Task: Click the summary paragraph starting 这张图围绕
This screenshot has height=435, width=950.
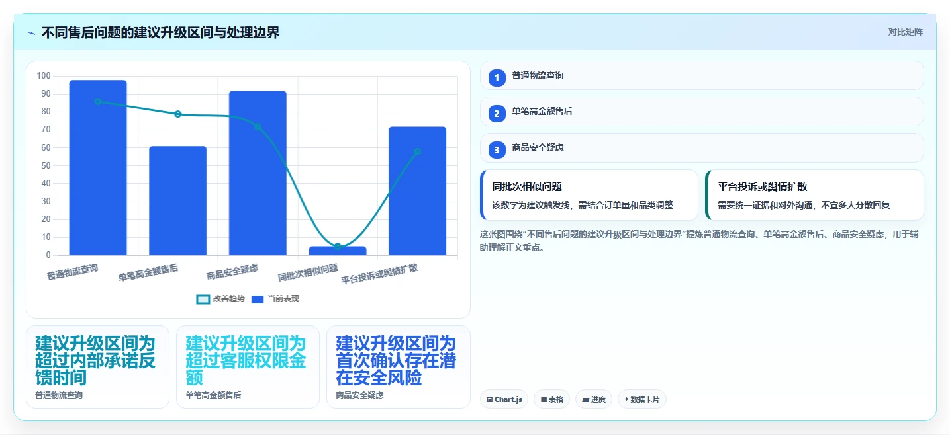Action: (x=699, y=241)
